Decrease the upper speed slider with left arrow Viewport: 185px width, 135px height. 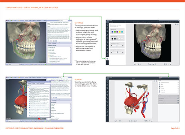pyautogui.click(x=112, y=46)
